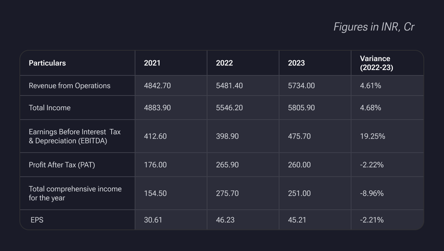Select the 2021 EBITDA value 412.60
Image resolution: width=444 pixels, height=251 pixels.
pos(155,136)
